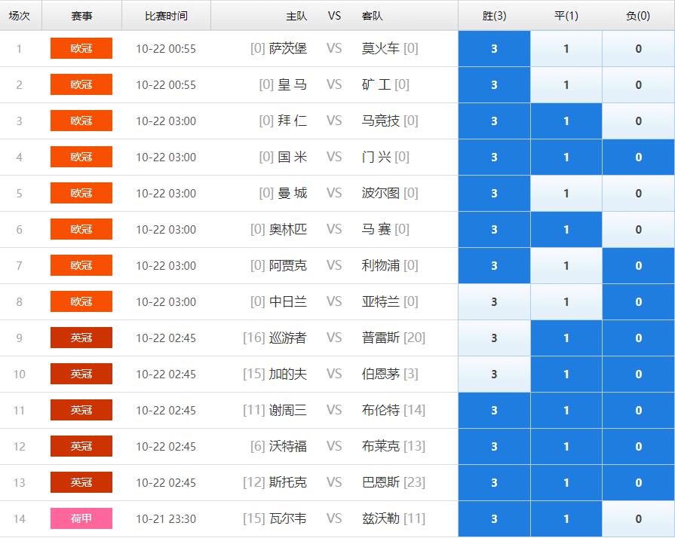Click away team name 巴恩斯
This screenshot has height=538, width=675.
click(381, 482)
